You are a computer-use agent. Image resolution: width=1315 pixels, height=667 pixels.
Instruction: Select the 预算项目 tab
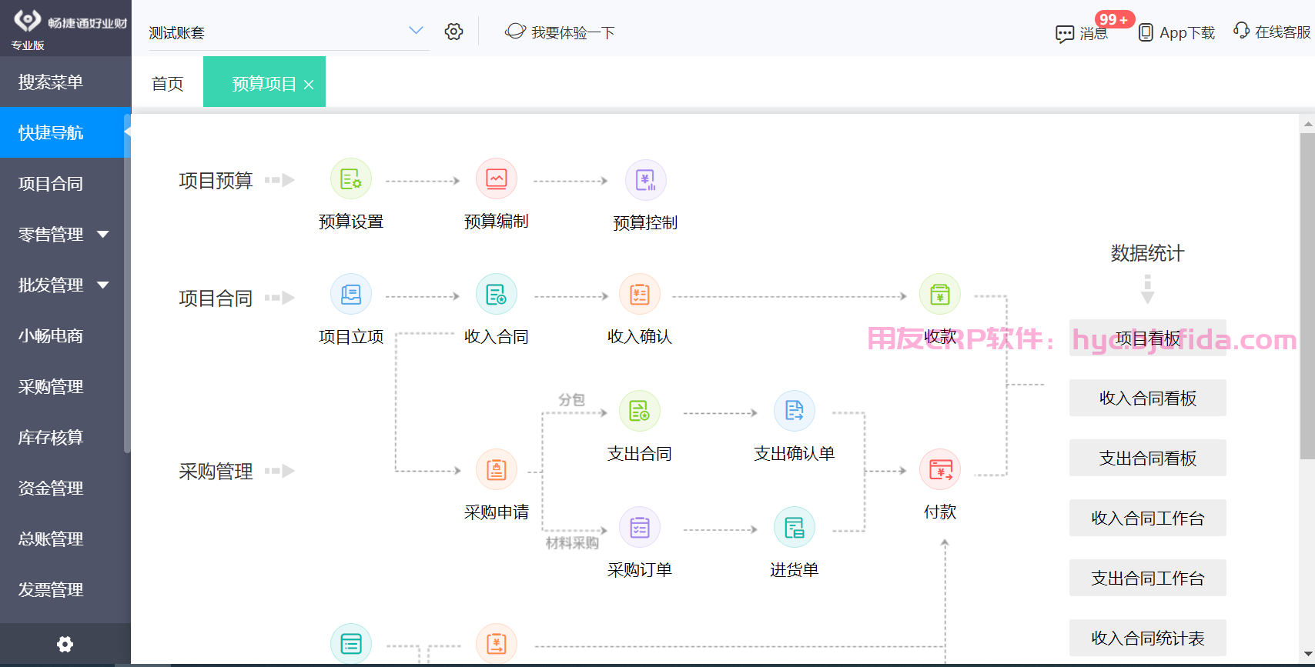[264, 83]
